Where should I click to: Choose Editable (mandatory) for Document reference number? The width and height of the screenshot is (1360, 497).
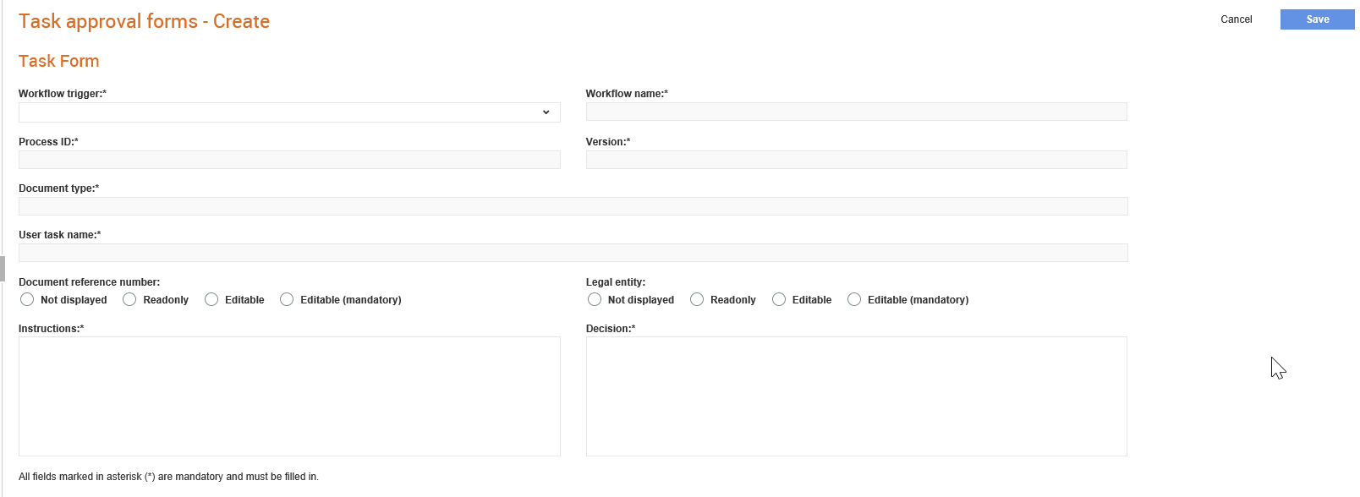point(287,299)
